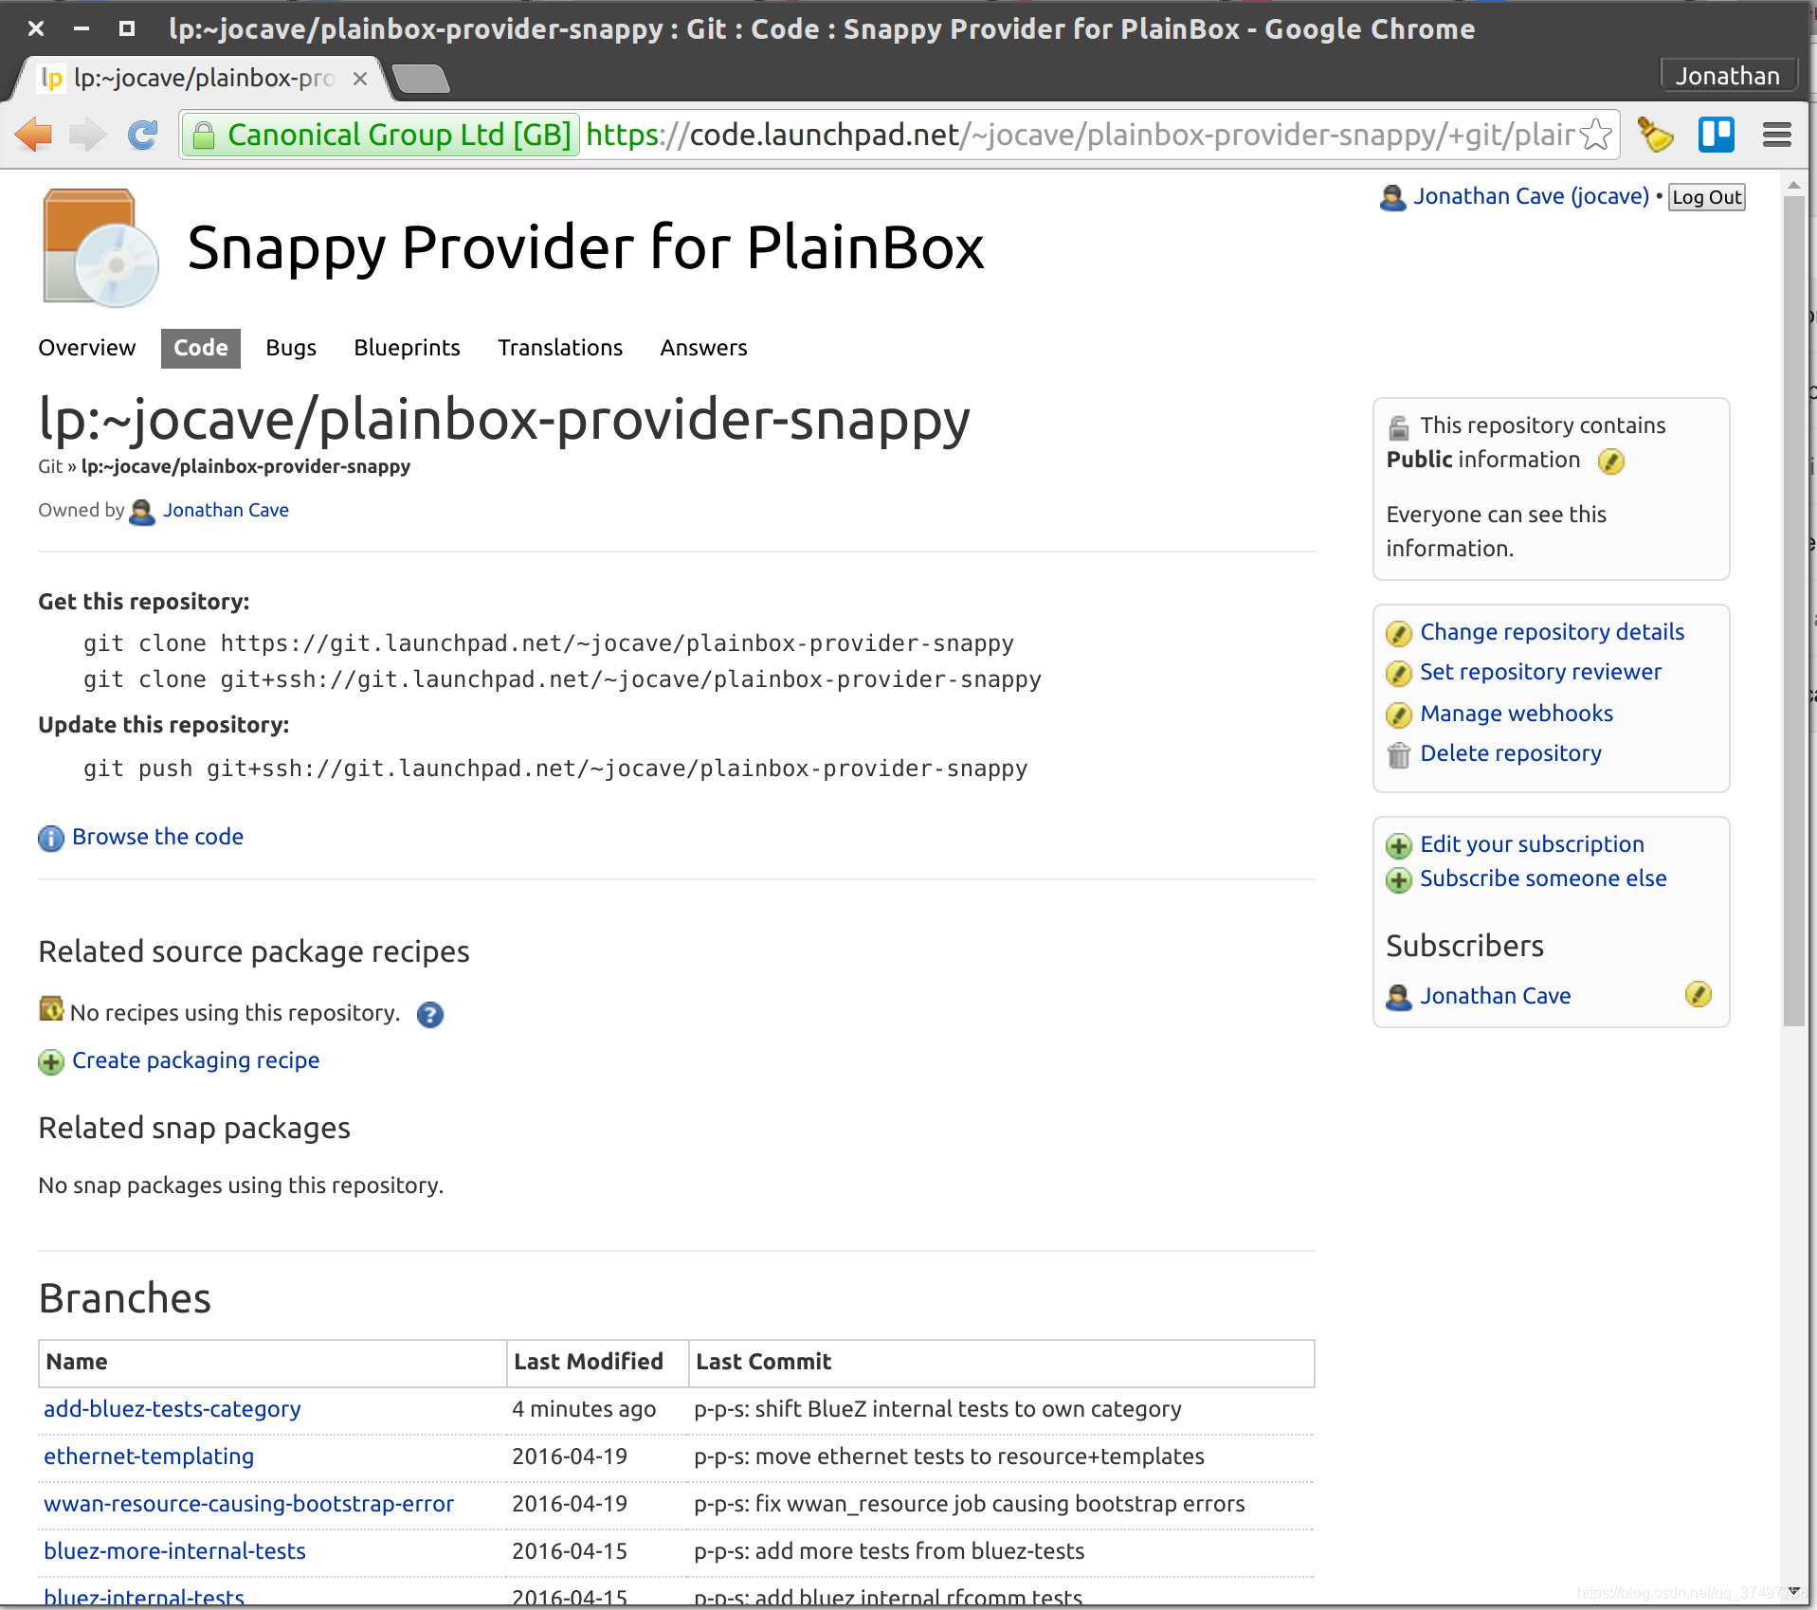Go to the Blueprints tab
This screenshot has height=1610, width=1817.
[407, 348]
